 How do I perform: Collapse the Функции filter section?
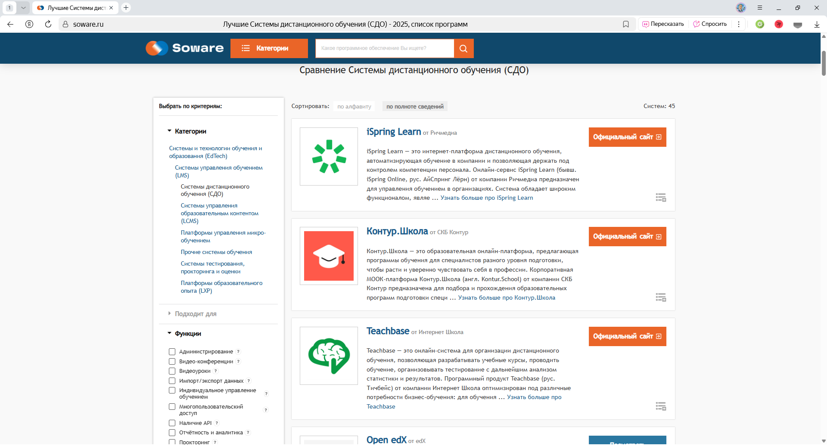[x=188, y=334]
